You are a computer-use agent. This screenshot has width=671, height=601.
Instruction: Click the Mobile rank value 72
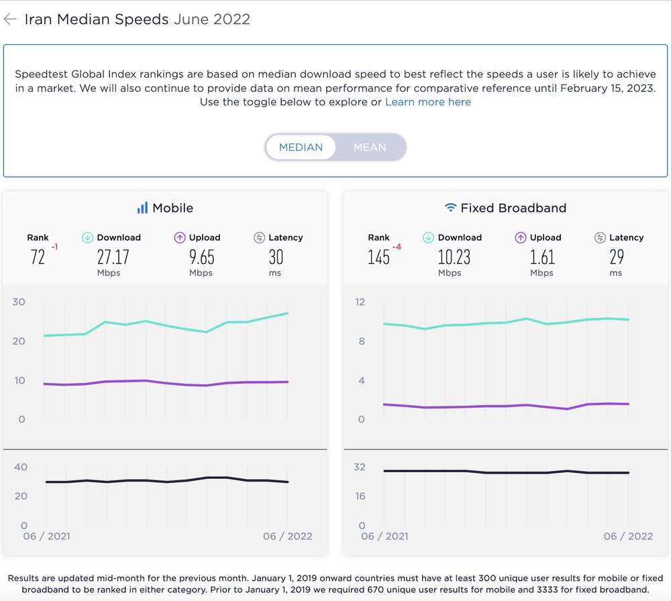click(38, 257)
